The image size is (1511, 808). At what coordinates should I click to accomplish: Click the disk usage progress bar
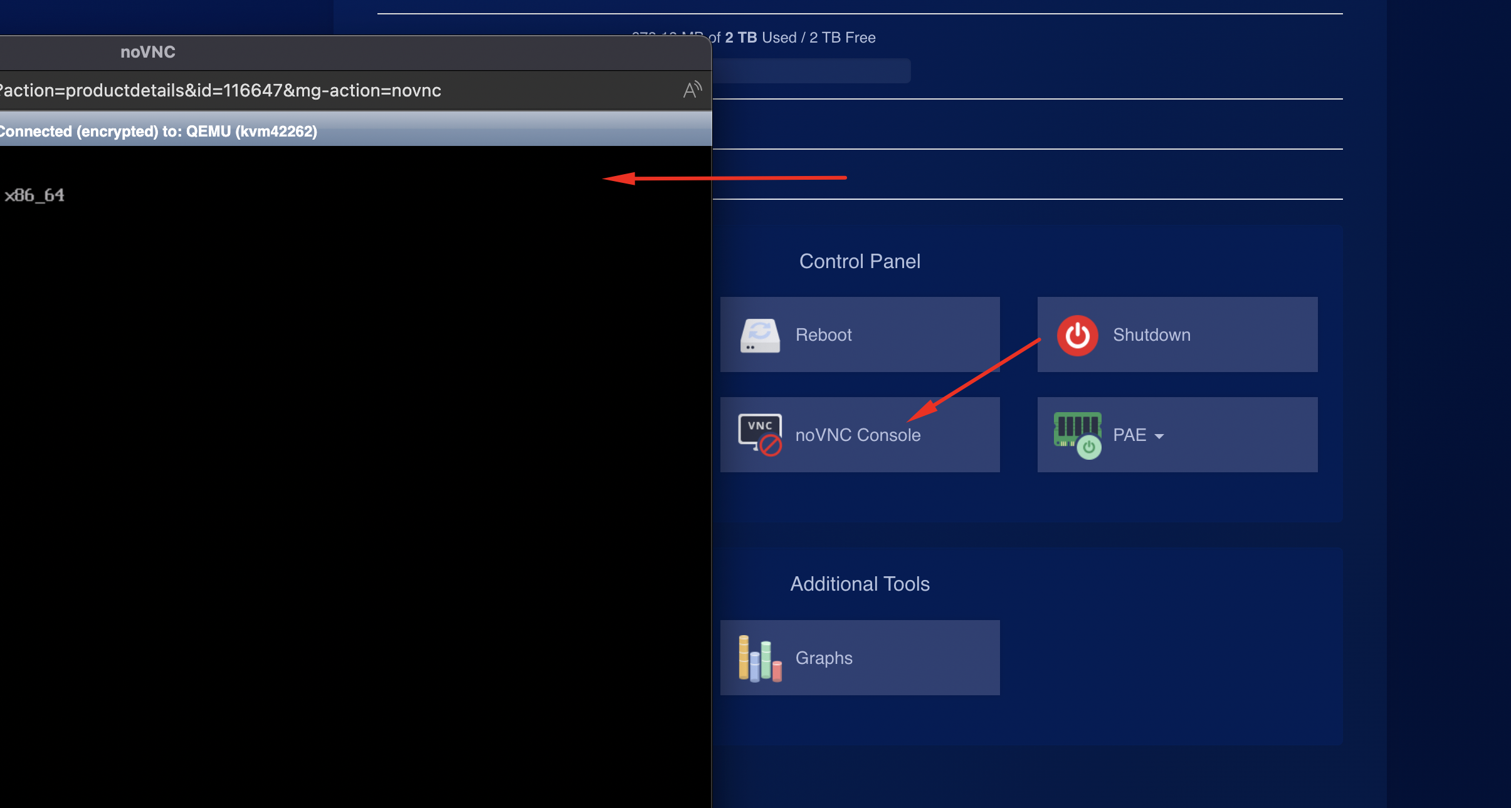point(811,71)
